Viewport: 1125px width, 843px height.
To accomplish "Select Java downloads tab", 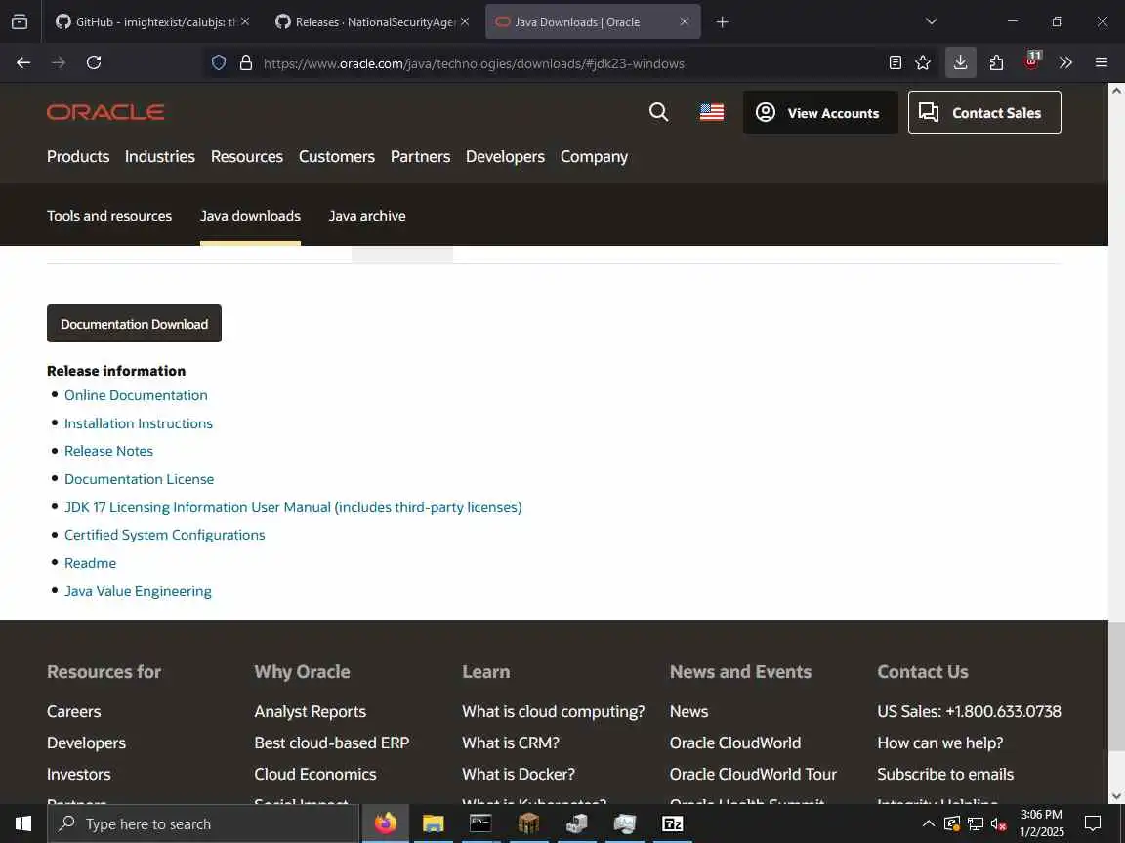I will pyautogui.click(x=250, y=216).
